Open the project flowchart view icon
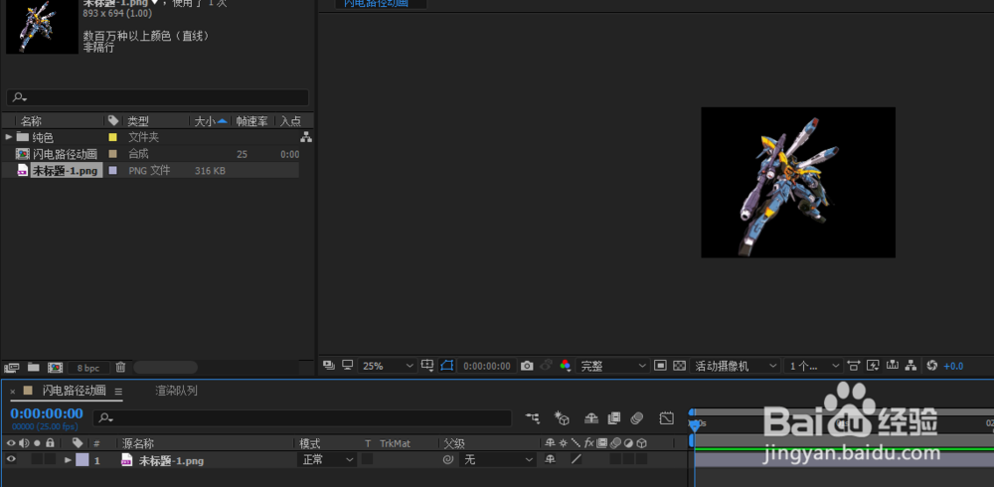Image resolution: width=994 pixels, height=487 pixels. [305, 137]
